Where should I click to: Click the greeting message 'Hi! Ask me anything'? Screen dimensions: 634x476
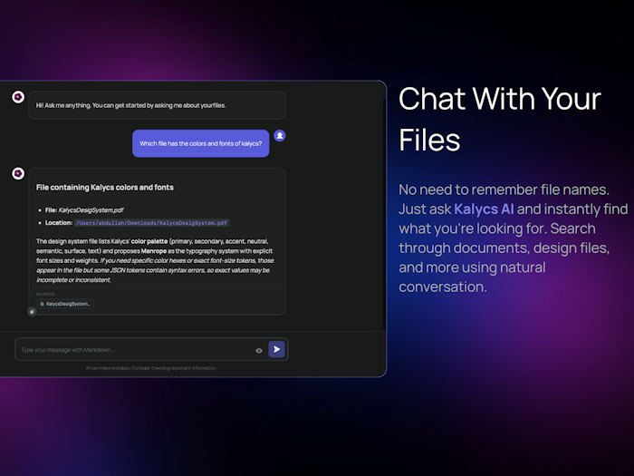tap(131, 105)
